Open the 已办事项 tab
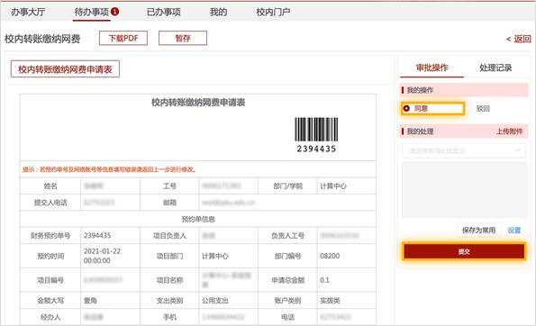The width and height of the screenshot is (536, 326). pos(163,12)
